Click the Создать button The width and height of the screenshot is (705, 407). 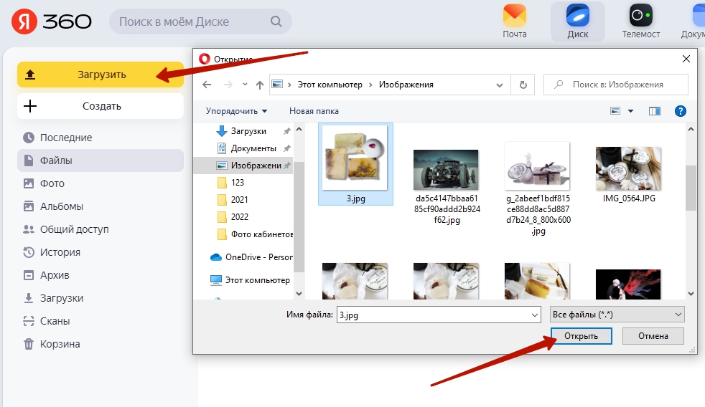(101, 106)
